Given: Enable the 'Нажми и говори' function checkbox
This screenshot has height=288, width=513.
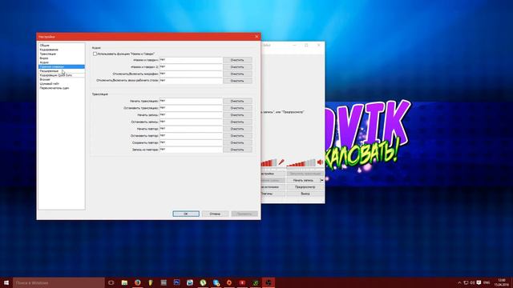Looking at the screenshot, I should [x=95, y=54].
